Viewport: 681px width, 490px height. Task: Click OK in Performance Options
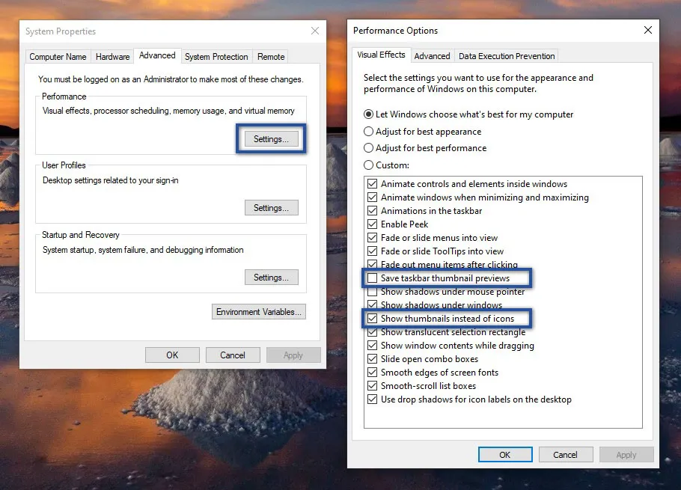pos(505,454)
